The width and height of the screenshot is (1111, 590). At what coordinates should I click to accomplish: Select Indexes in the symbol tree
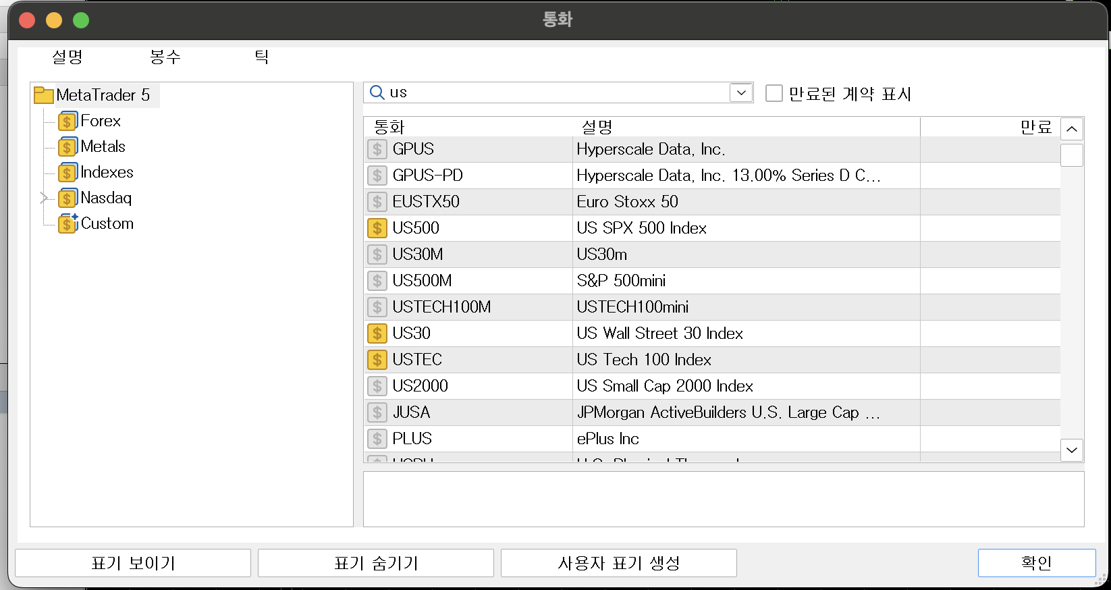[x=107, y=172]
